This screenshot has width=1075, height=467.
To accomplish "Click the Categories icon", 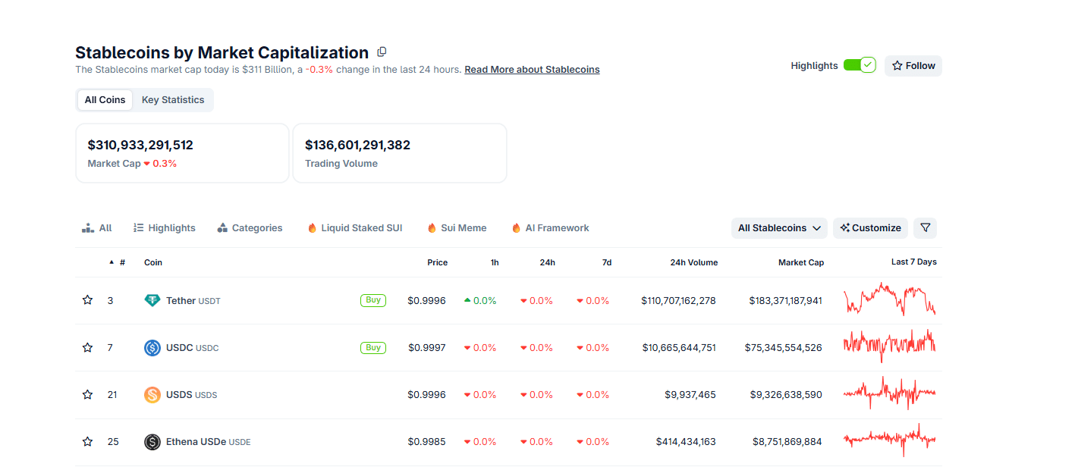I will 222,227.
